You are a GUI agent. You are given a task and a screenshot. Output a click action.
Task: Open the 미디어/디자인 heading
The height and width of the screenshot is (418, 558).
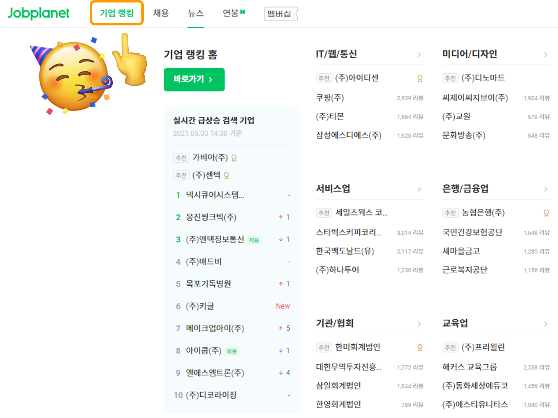pos(470,54)
